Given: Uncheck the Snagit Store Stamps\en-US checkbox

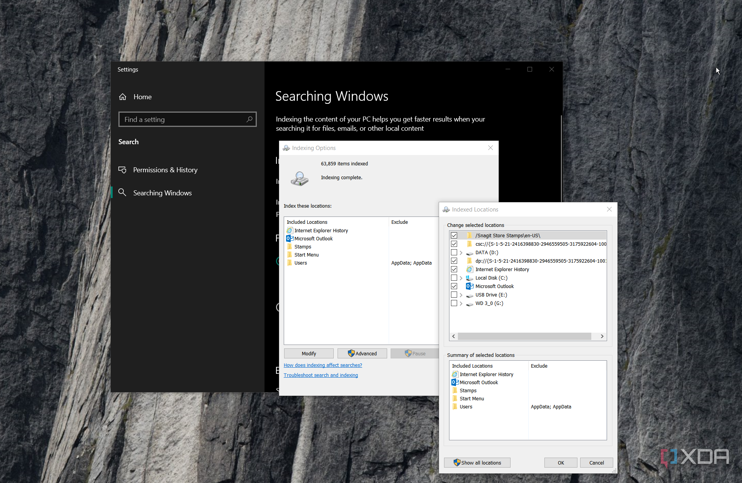Looking at the screenshot, I should click(x=454, y=235).
